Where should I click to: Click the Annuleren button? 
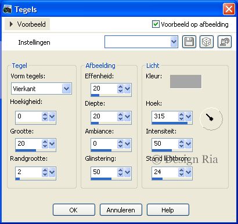point(121,210)
